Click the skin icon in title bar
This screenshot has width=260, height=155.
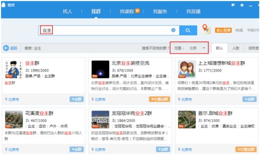click(x=242, y=5)
